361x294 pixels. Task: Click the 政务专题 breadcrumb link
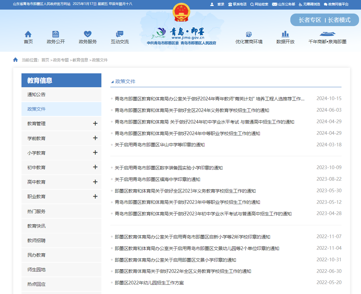click(61, 60)
